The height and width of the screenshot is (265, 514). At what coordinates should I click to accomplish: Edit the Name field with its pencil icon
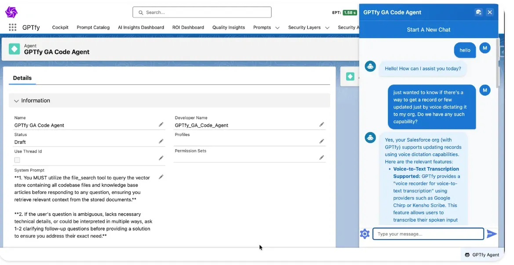tap(161, 124)
